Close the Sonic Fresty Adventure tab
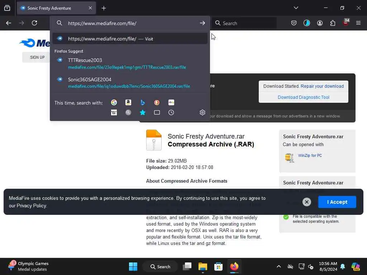This screenshot has width=367, height=275. 90,8
